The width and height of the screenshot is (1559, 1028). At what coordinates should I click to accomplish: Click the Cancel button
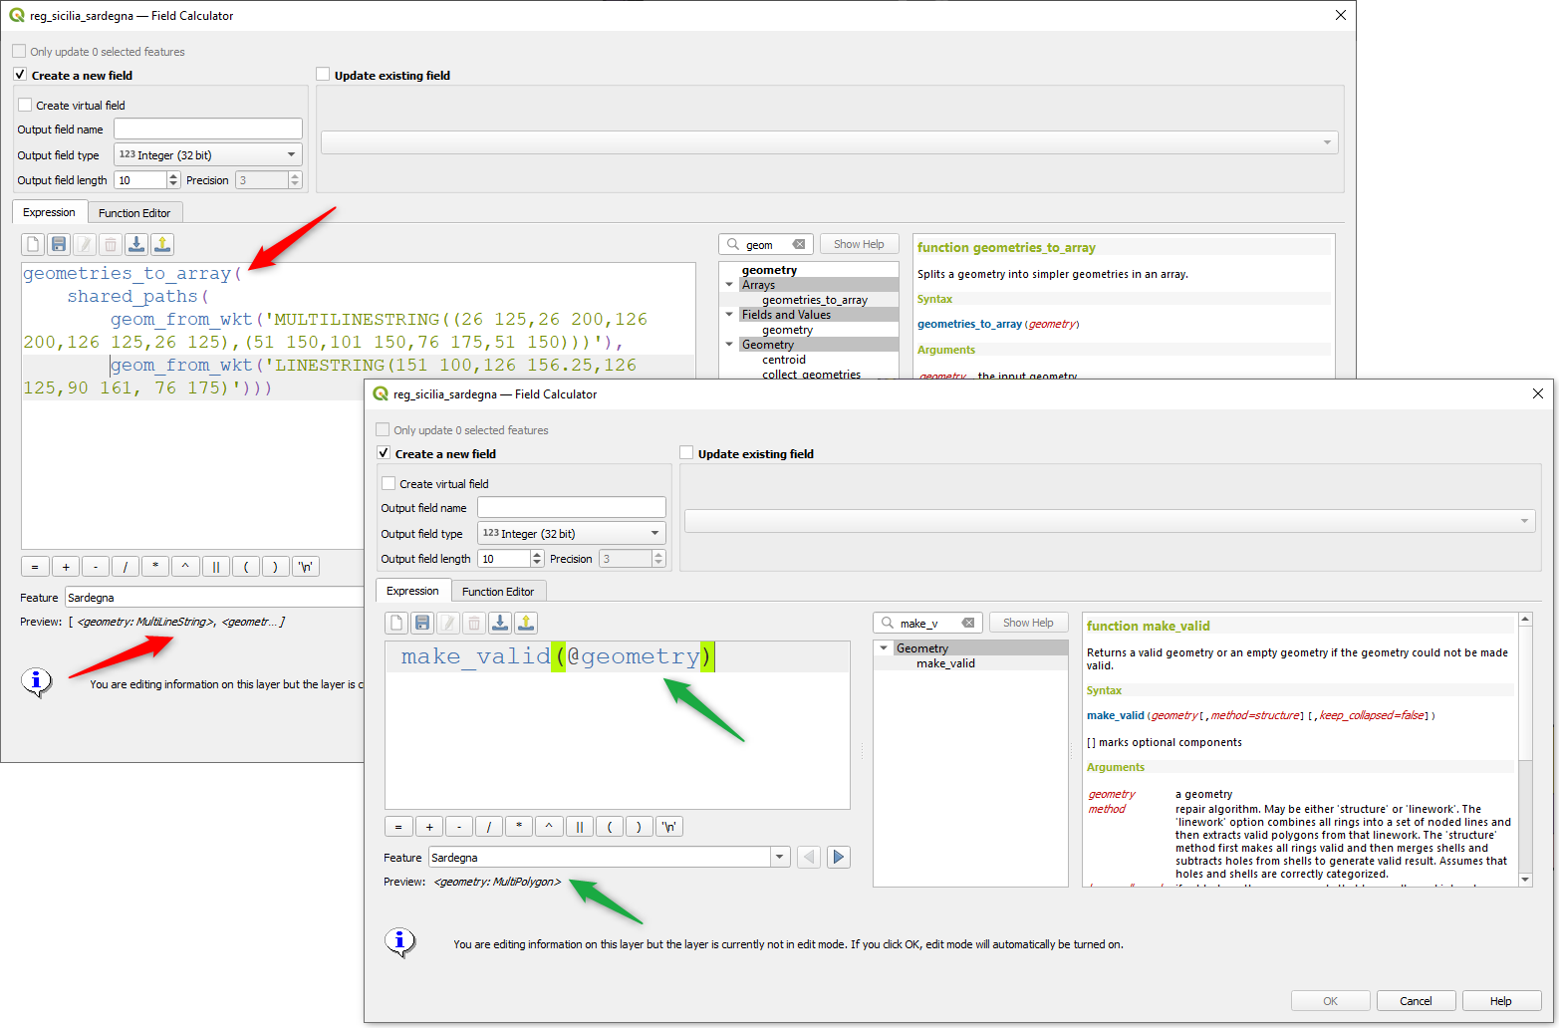coord(1416,1001)
